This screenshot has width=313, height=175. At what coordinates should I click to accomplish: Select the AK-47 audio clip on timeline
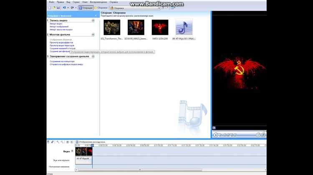[x=83, y=160]
